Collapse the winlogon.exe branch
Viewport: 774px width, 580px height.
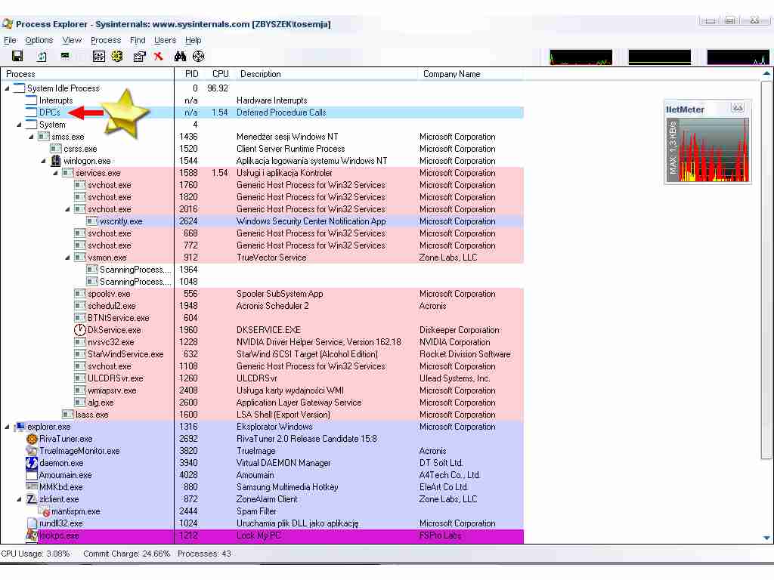[43, 161]
